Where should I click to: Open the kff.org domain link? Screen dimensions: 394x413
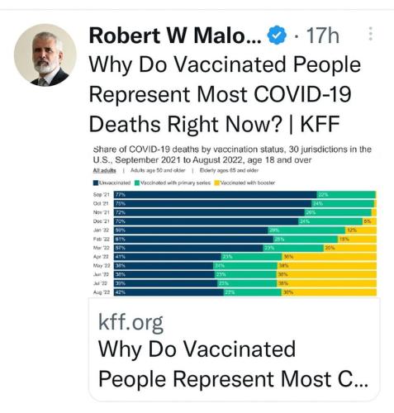pos(131,322)
